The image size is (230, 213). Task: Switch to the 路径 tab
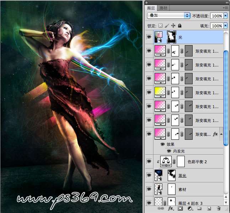163,8
